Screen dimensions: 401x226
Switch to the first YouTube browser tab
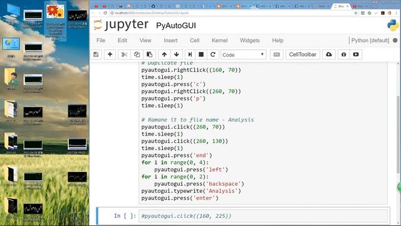click(x=96, y=6)
